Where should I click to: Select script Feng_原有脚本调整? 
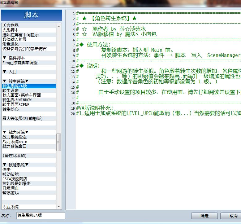coord(29,63)
